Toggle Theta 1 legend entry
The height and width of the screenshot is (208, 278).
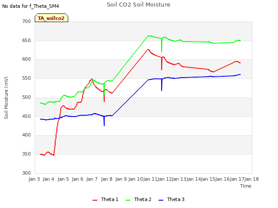click(105, 199)
